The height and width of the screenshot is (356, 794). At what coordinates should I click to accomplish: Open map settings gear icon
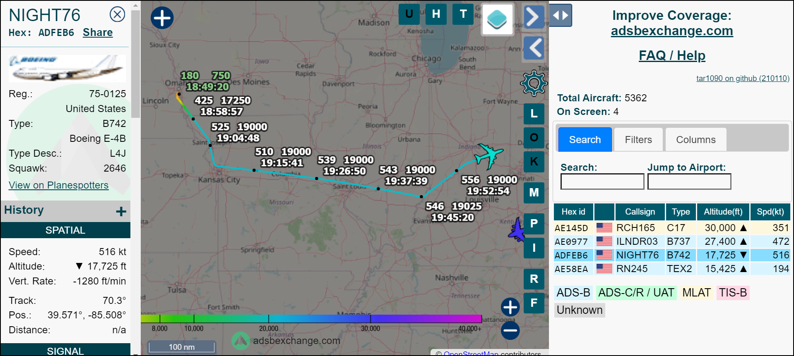pos(534,83)
